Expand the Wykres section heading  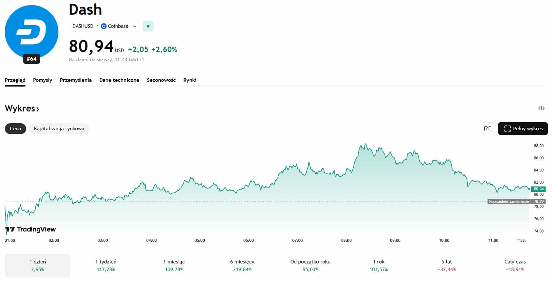click(22, 109)
